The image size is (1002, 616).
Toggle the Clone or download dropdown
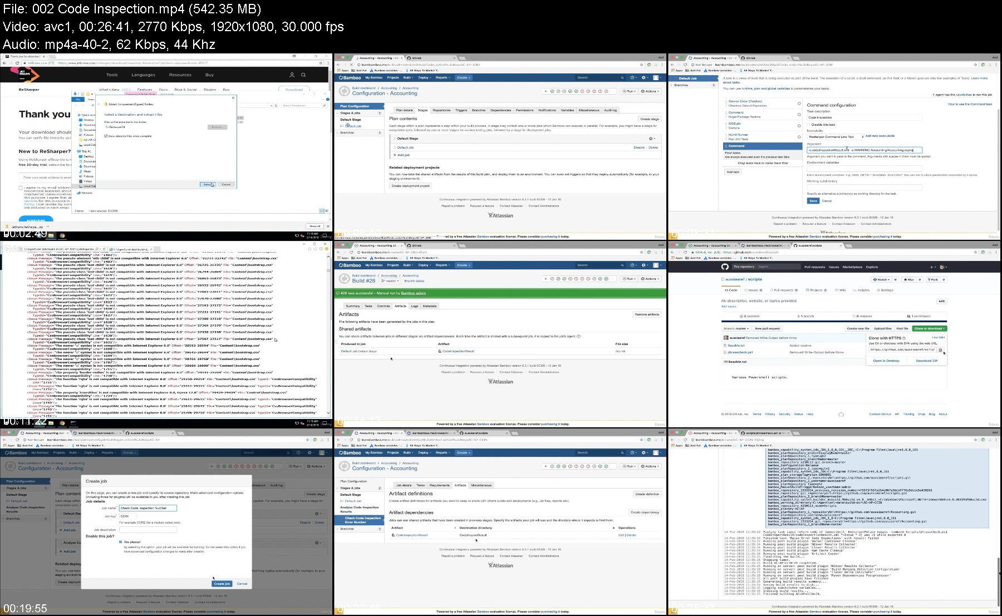tap(929, 328)
